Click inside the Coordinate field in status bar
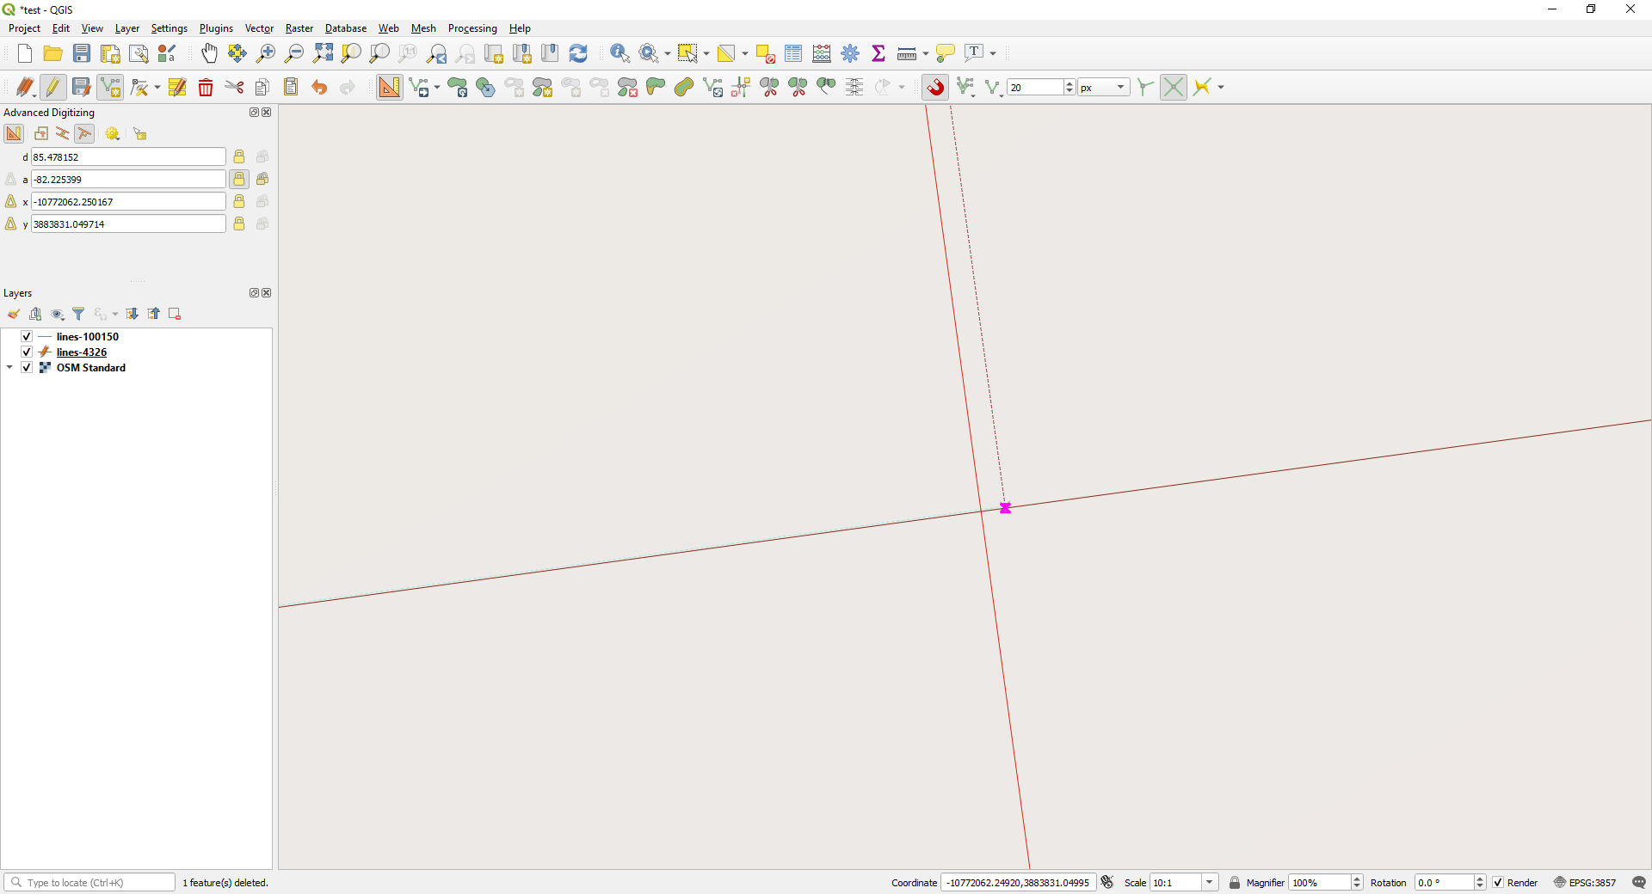Image resolution: width=1652 pixels, height=894 pixels. click(1018, 883)
